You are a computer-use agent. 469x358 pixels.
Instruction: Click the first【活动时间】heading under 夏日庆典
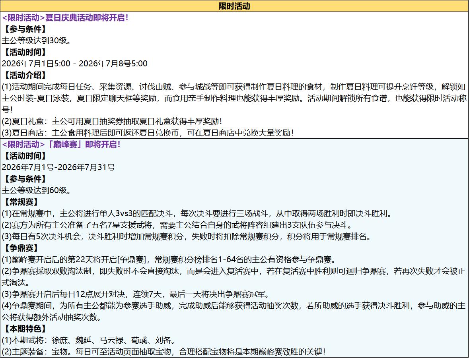click(x=25, y=52)
